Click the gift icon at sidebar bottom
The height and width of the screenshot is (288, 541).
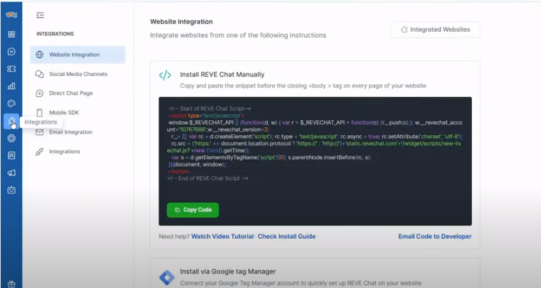(11, 284)
